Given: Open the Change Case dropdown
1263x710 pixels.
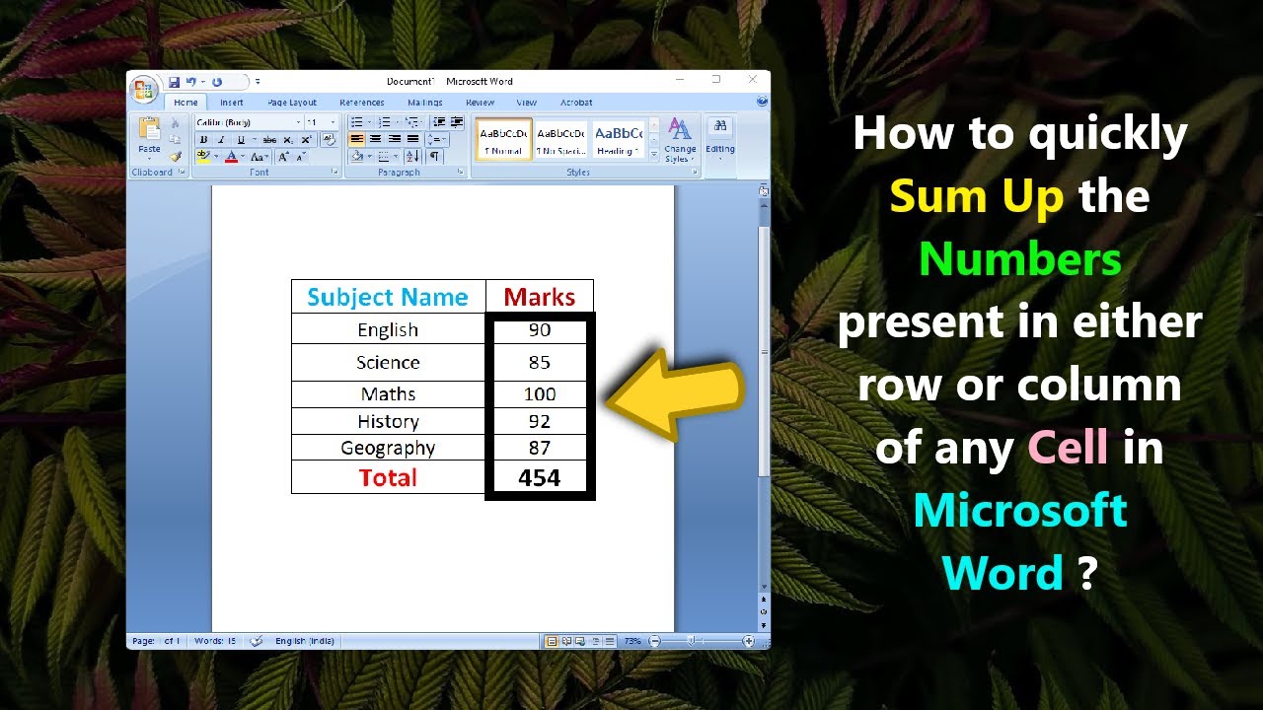Looking at the screenshot, I should [x=260, y=157].
